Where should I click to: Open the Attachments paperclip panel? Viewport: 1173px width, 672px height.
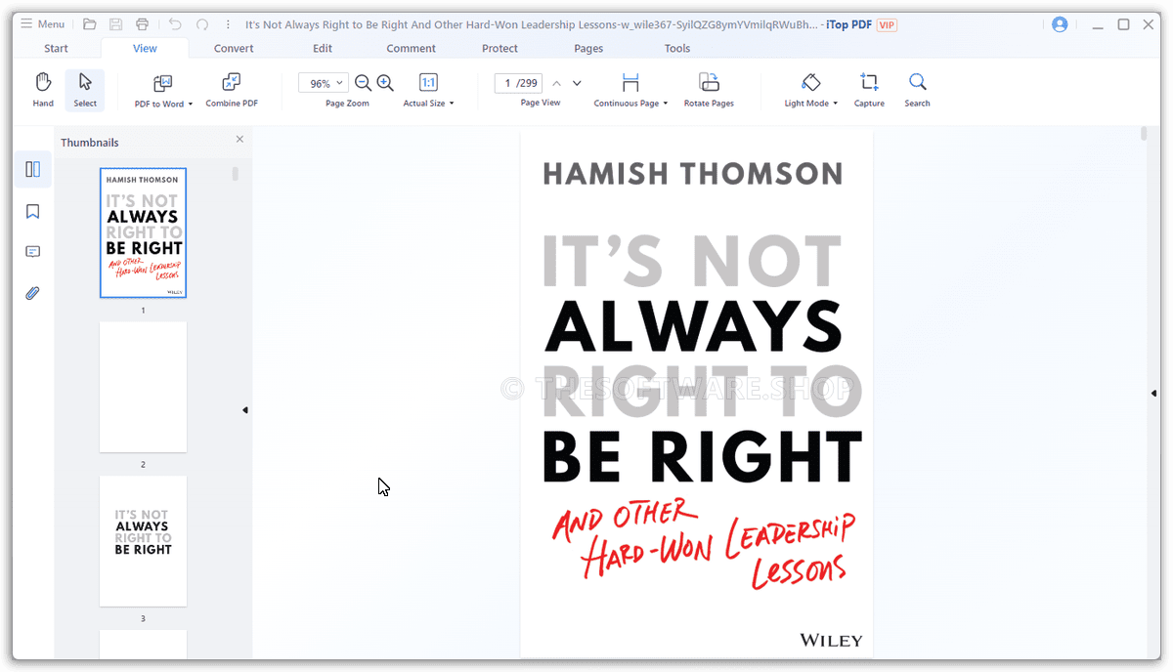pyautogui.click(x=33, y=293)
